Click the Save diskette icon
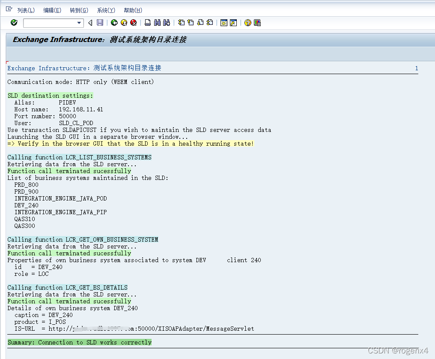Image resolution: width=435 pixels, height=359 pixels. (x=100, y=23)
